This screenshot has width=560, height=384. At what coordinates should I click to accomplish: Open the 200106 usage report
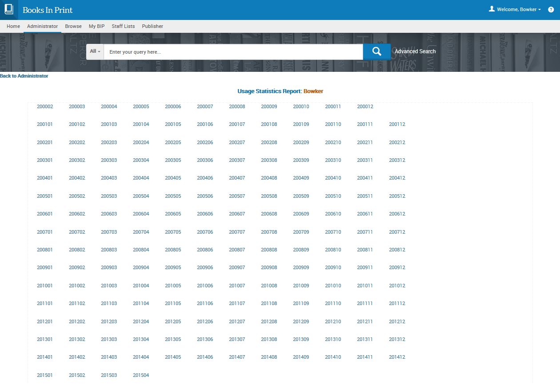(205, 124)
